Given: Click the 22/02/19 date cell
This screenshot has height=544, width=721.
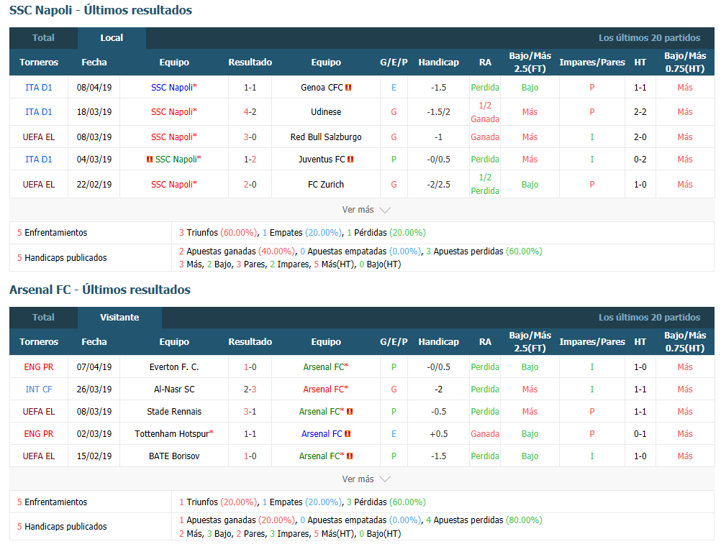Looking at the screenshot, I should (94, 185).
